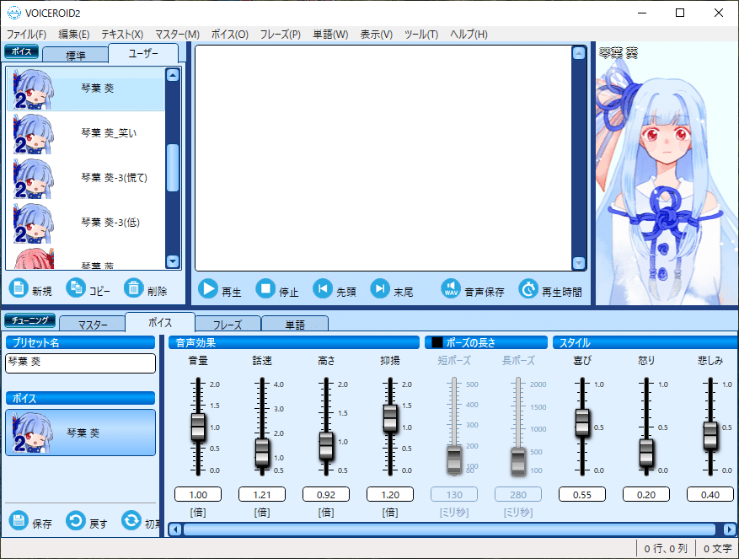Switch to the 単語 tuning tab
This screenshot has height=559, width=739.
click(295, 324)
